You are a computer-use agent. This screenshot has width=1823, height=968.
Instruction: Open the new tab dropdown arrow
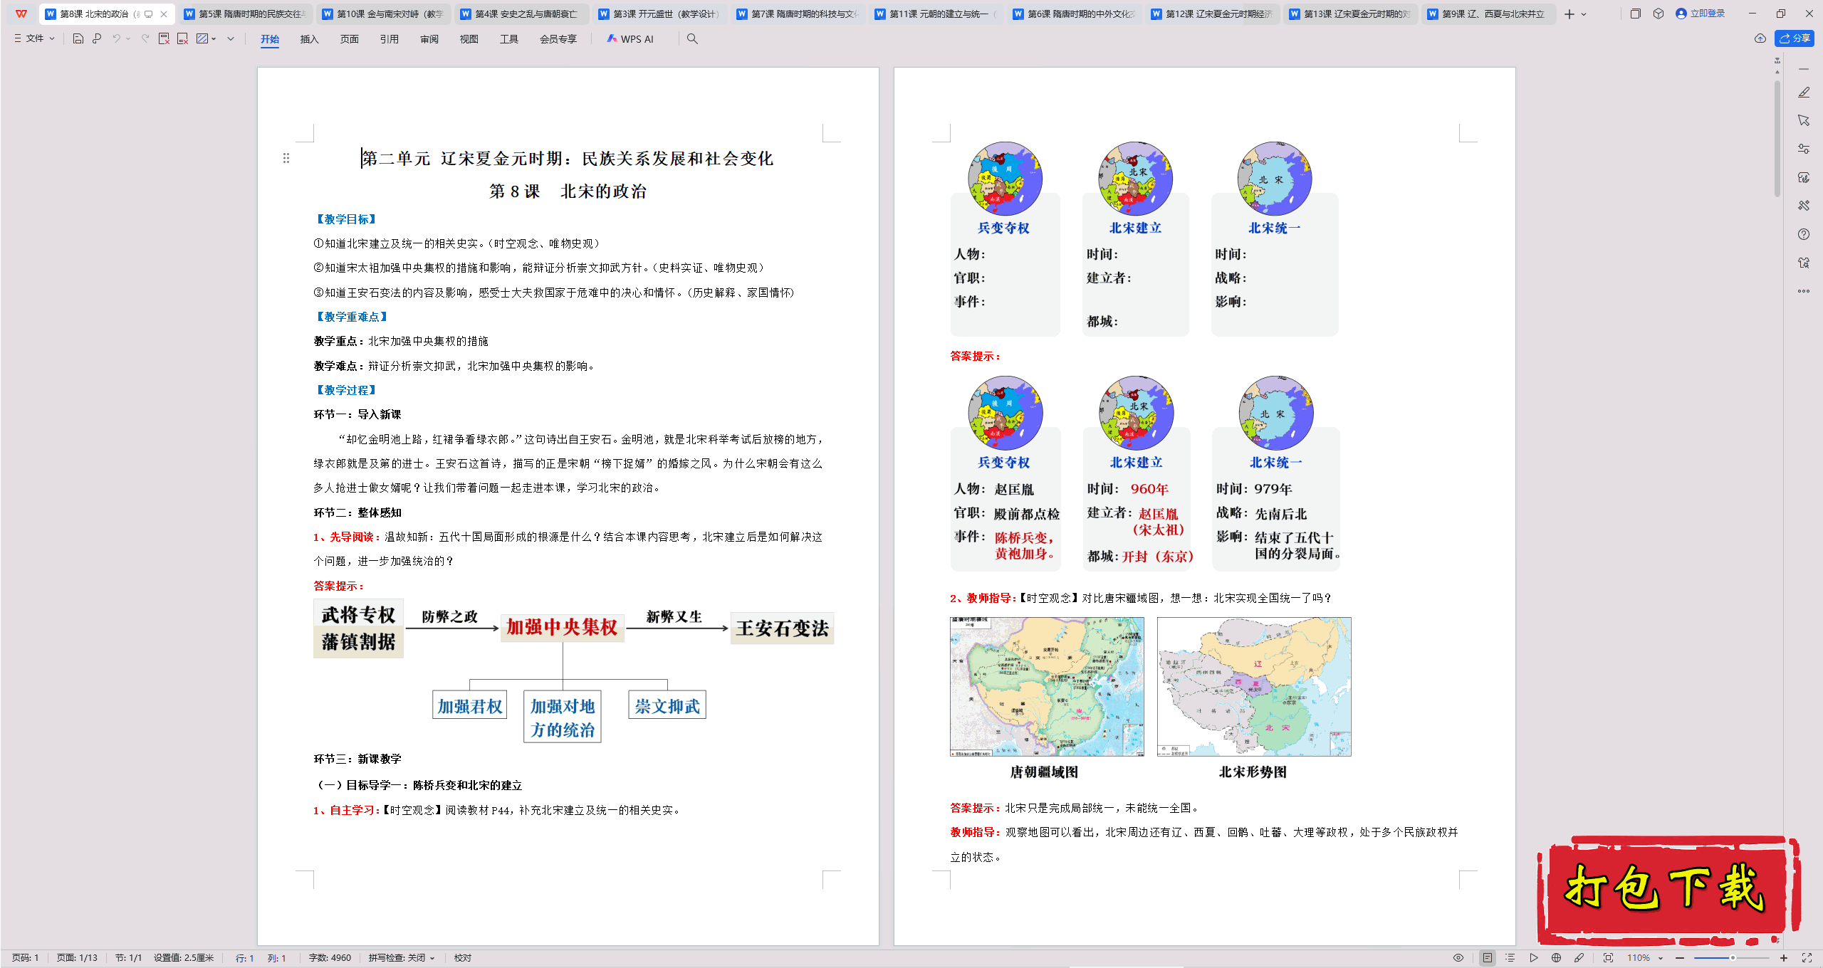(1584, 14)
